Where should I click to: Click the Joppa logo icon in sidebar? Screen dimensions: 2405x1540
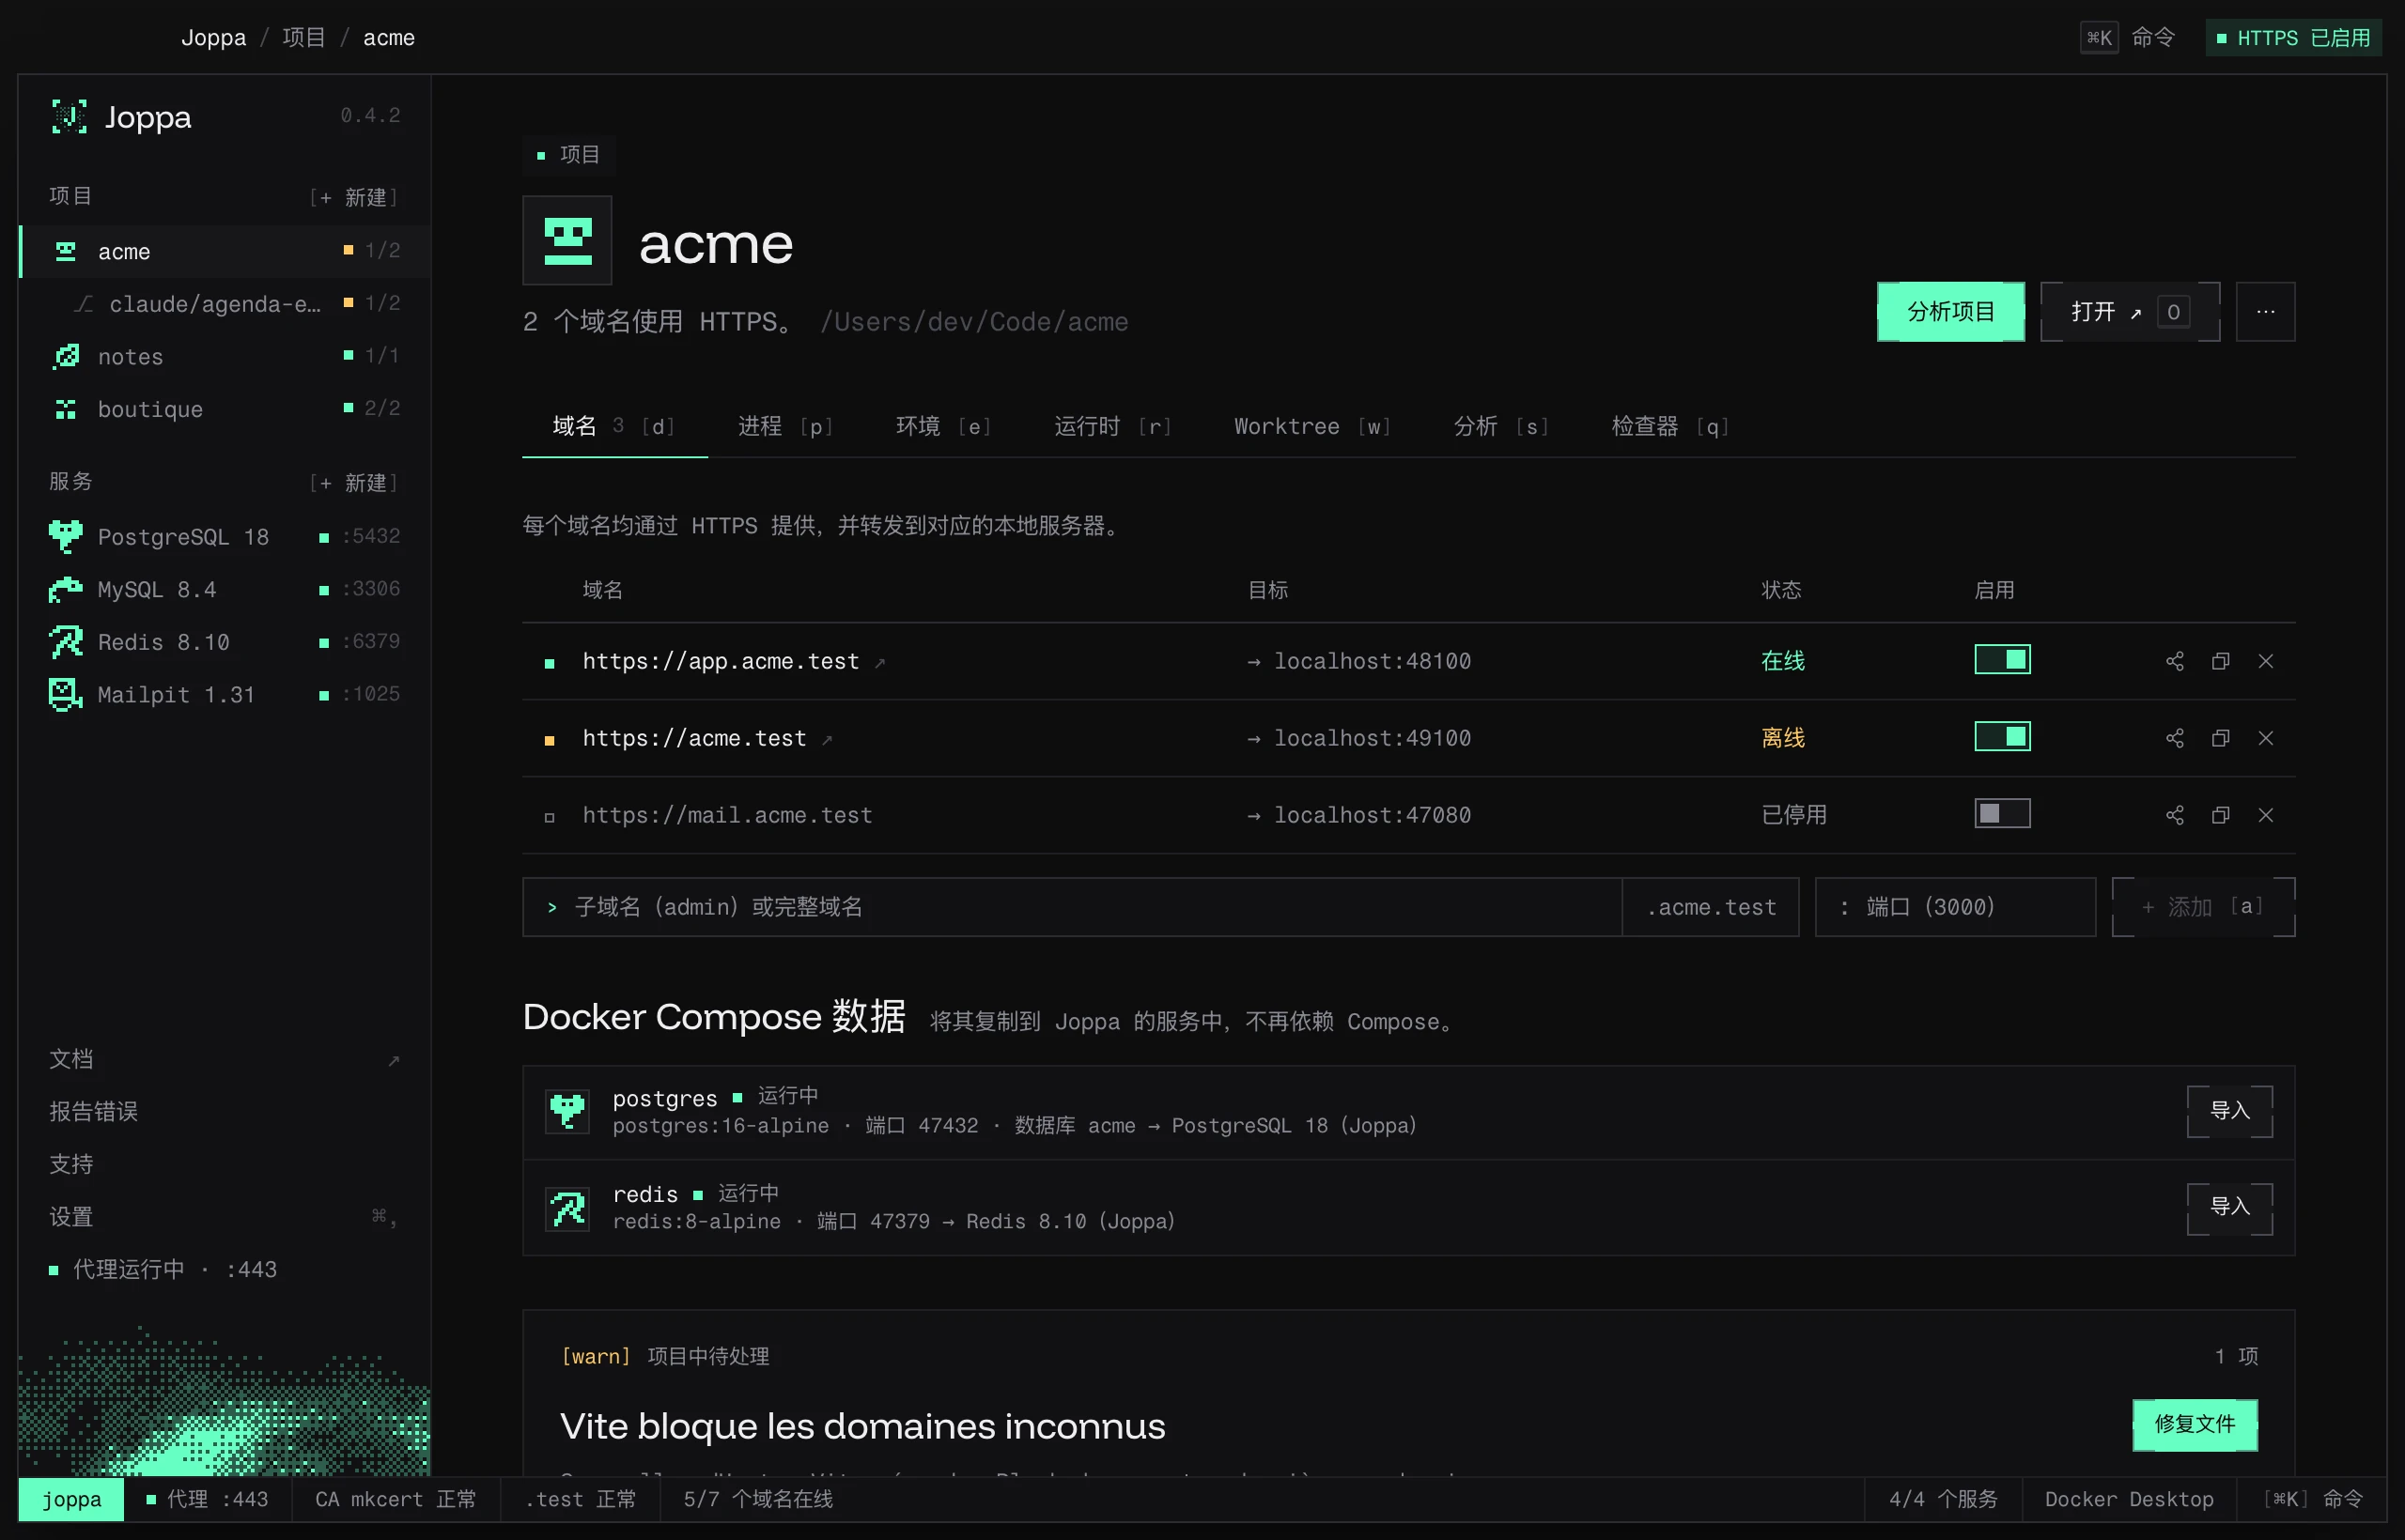69,117
